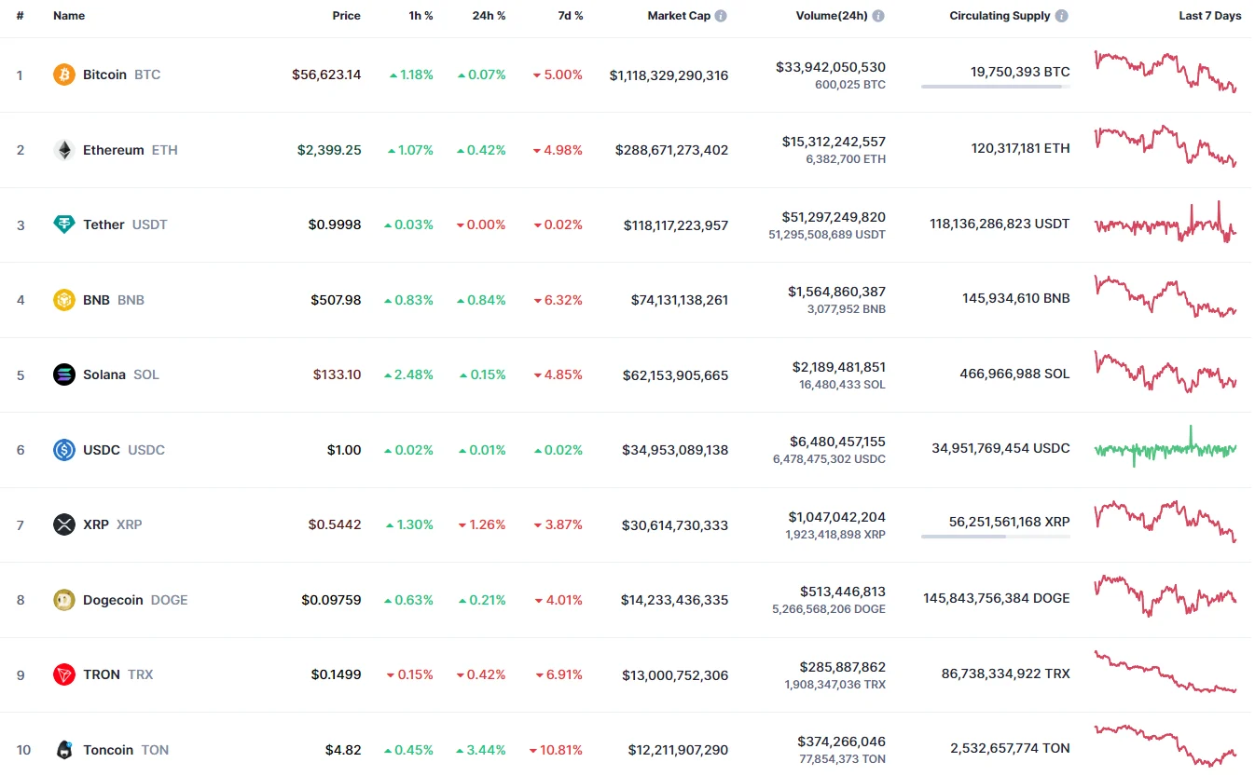Click the Dogecoin logo icon
The width and height of the screenshot is (1255, 776).
[64, 600]
